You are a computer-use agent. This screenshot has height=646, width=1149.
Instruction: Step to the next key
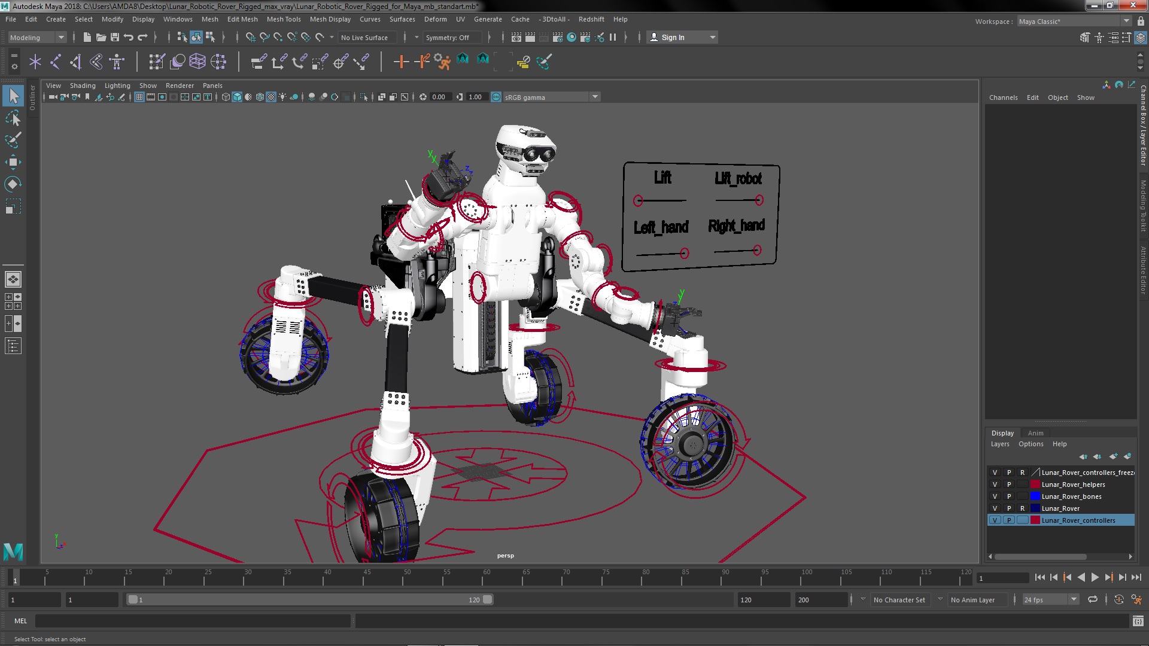click(x=1108, y=577)
